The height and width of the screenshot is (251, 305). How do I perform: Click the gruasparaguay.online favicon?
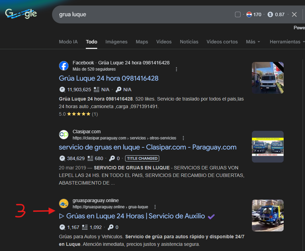point(64,203)
